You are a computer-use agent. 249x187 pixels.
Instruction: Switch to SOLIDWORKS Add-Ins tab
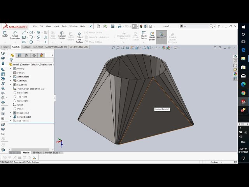56,47
